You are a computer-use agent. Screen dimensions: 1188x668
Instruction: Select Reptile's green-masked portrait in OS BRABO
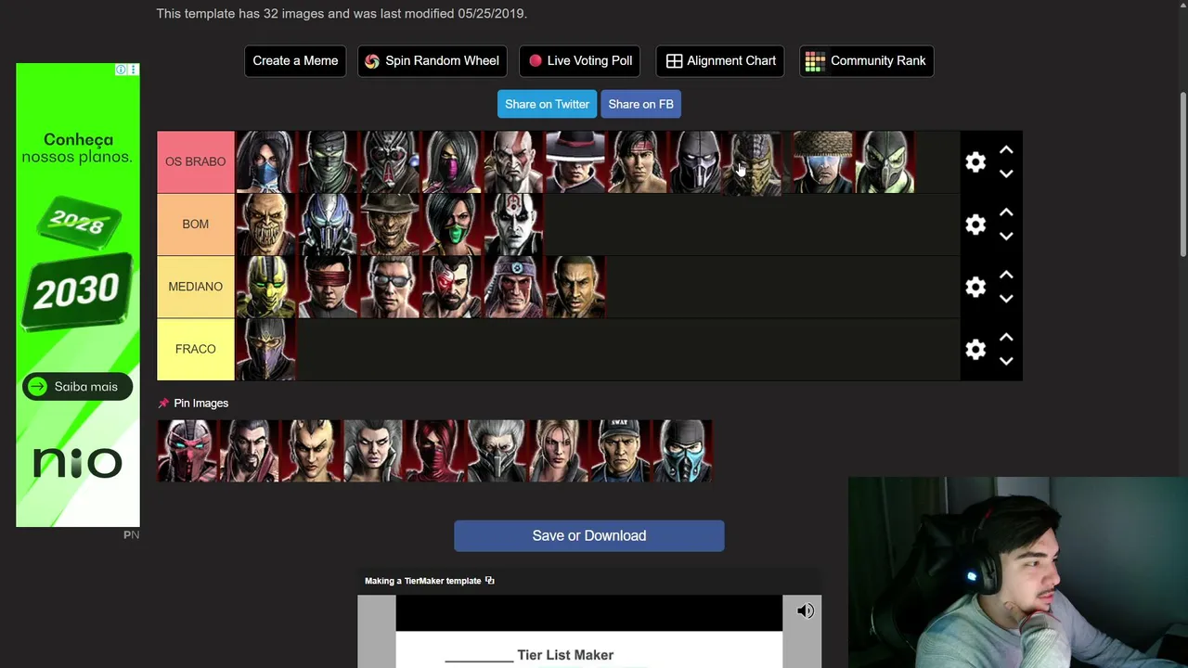coord(885,162)
